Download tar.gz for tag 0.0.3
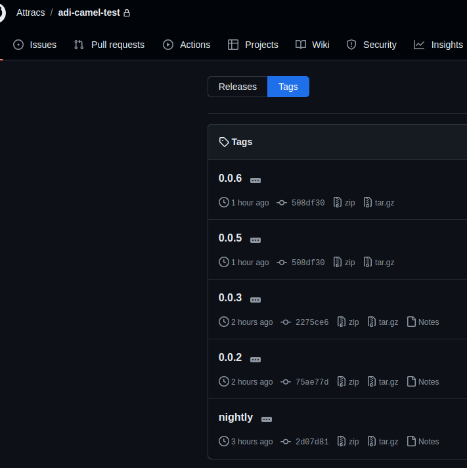 383,322
